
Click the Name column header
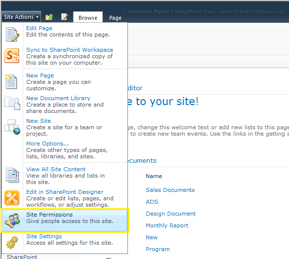tap(154, 176)
